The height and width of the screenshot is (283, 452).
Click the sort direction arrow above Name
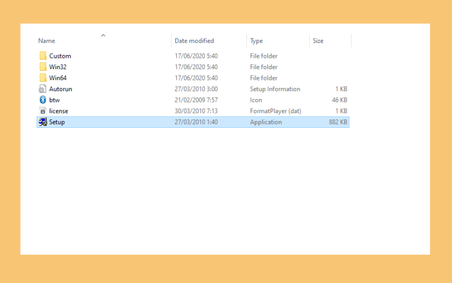[x=103, y=35]
